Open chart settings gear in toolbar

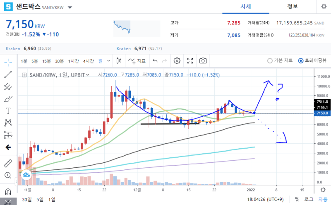coord(177,61)
